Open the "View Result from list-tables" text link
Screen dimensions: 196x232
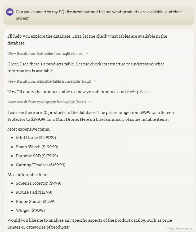point(45,53)
